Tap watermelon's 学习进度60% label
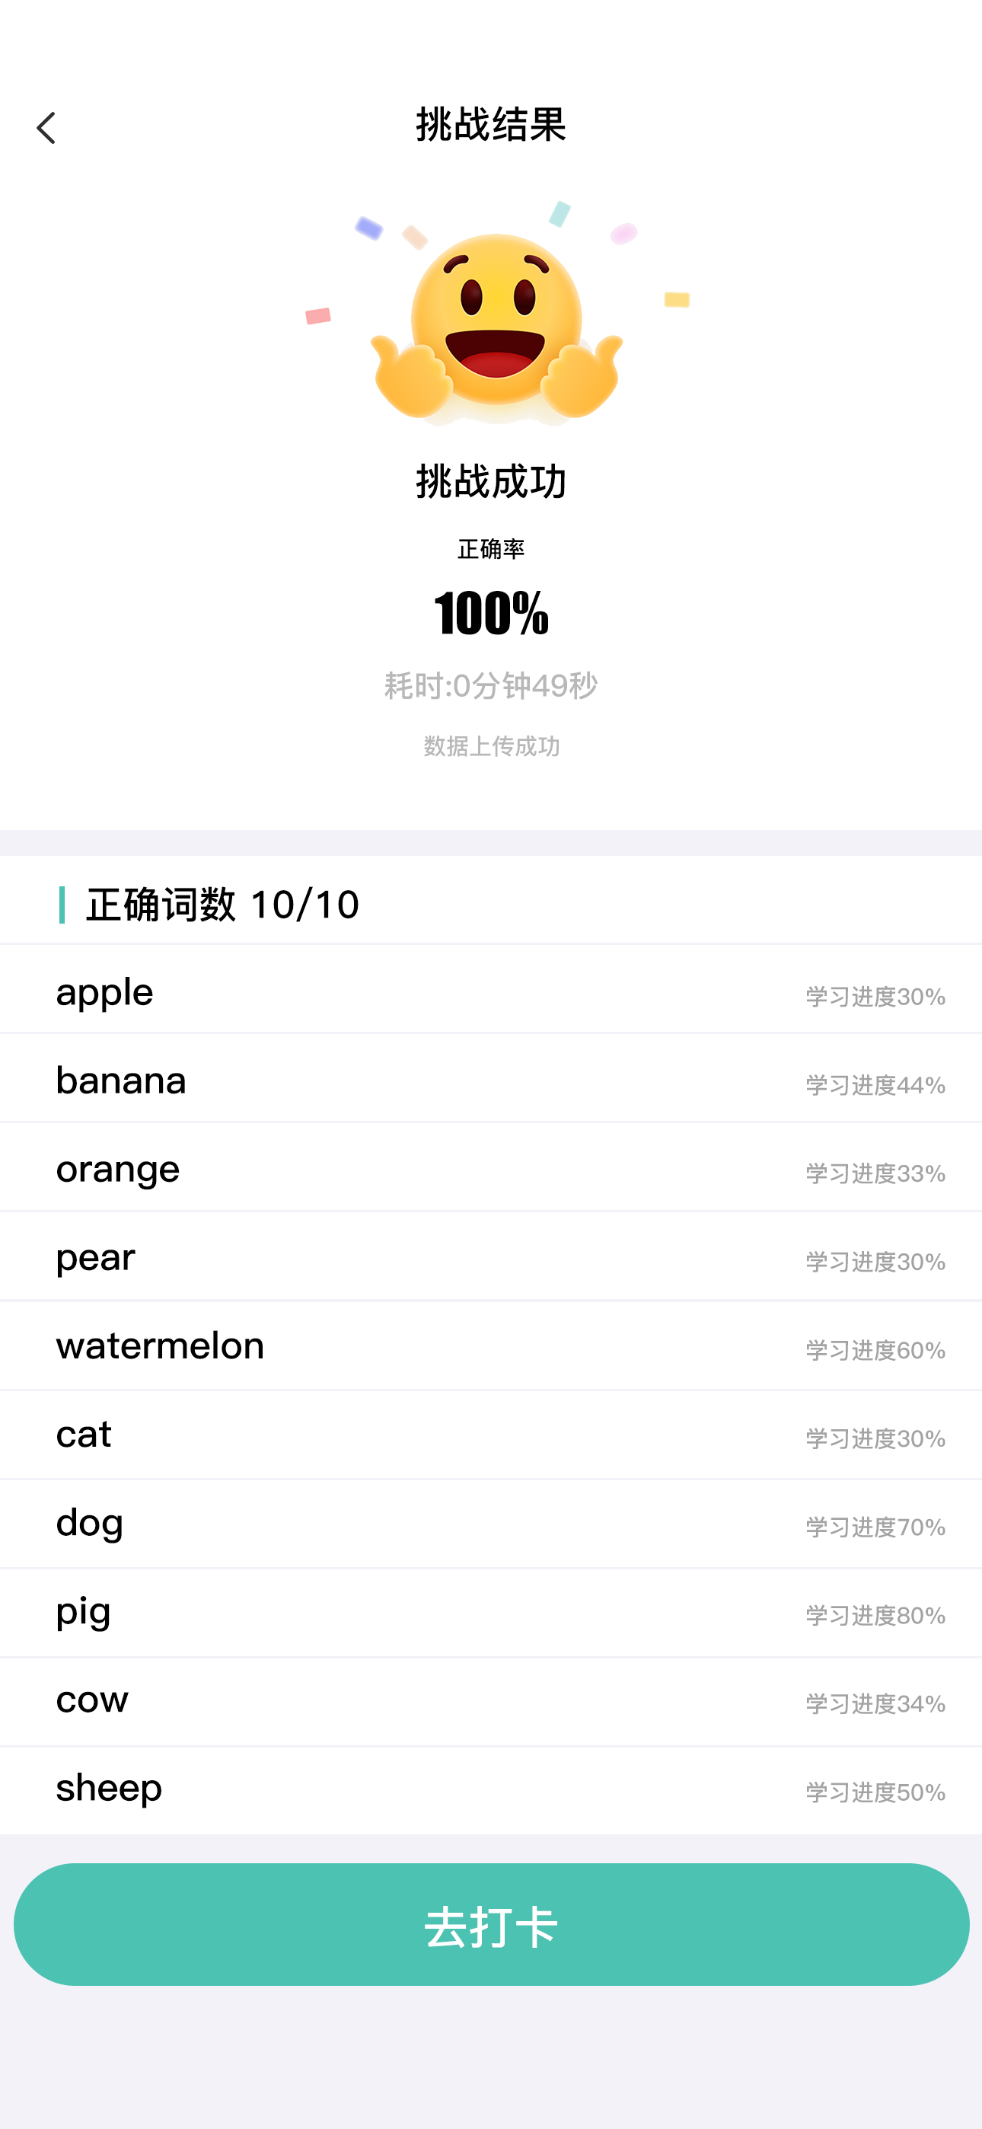Viewport: 982px width, 2129px height. coord(875,1351)
